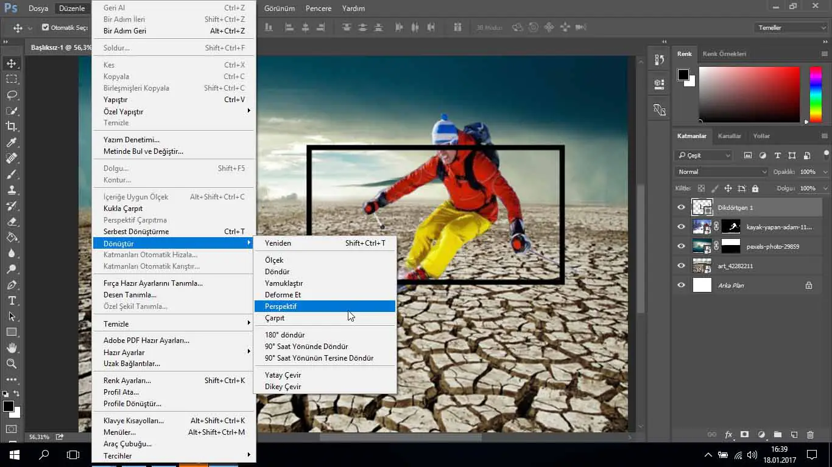Select the Zoom tool in toolbar
The width and height of the screenshot is (832, 467).
[x=12, y=364]
